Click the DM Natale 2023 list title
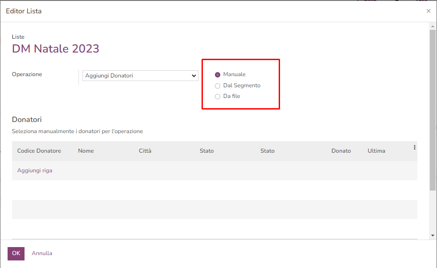 56,49
